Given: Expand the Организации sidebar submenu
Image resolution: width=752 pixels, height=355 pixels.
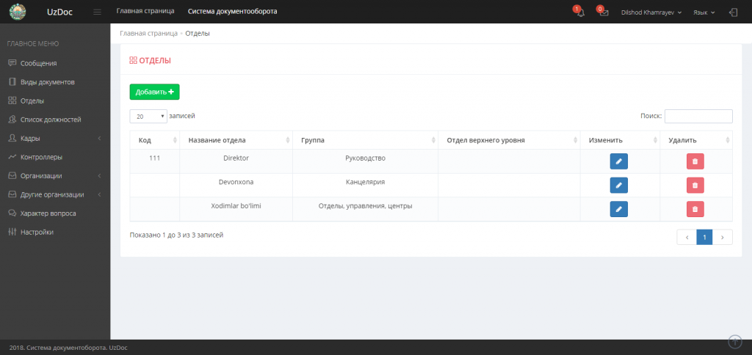Looking at the screenshot, I should (55, 176).
